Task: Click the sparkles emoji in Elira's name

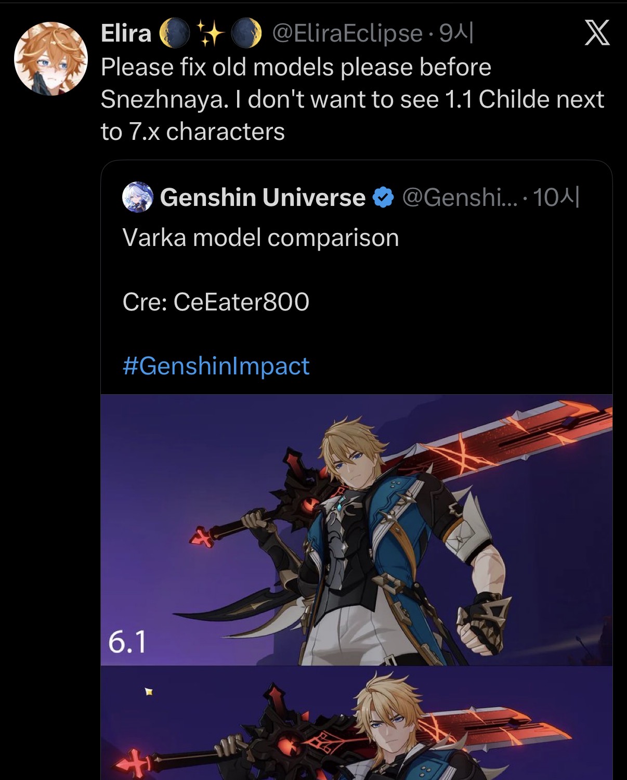Action: pos(209,33)
